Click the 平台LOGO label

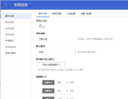pos(42,21)
